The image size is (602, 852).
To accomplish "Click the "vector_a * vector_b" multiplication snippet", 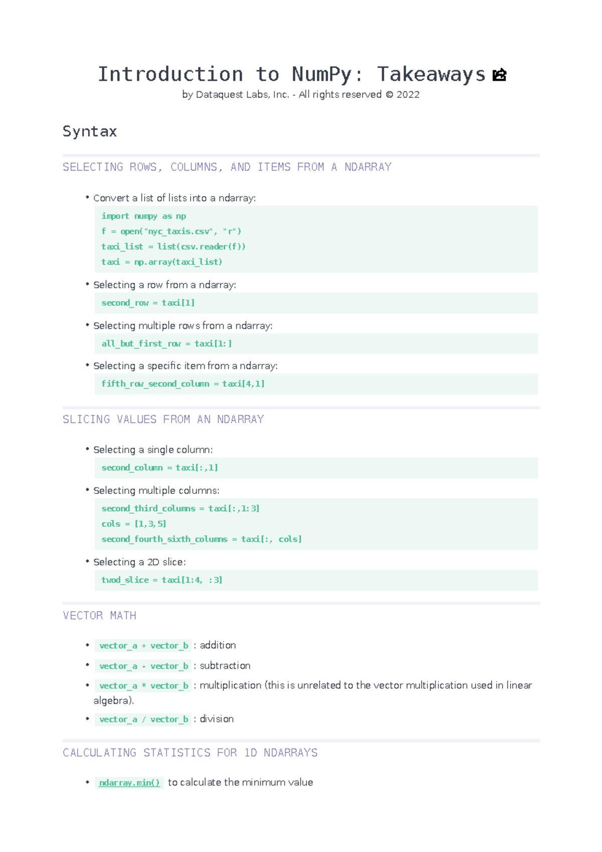I will (x=143, y=686).
